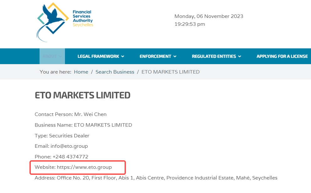Click the date Monday, 06 November 2023
The image size is (311, 193).
point(209,16)
